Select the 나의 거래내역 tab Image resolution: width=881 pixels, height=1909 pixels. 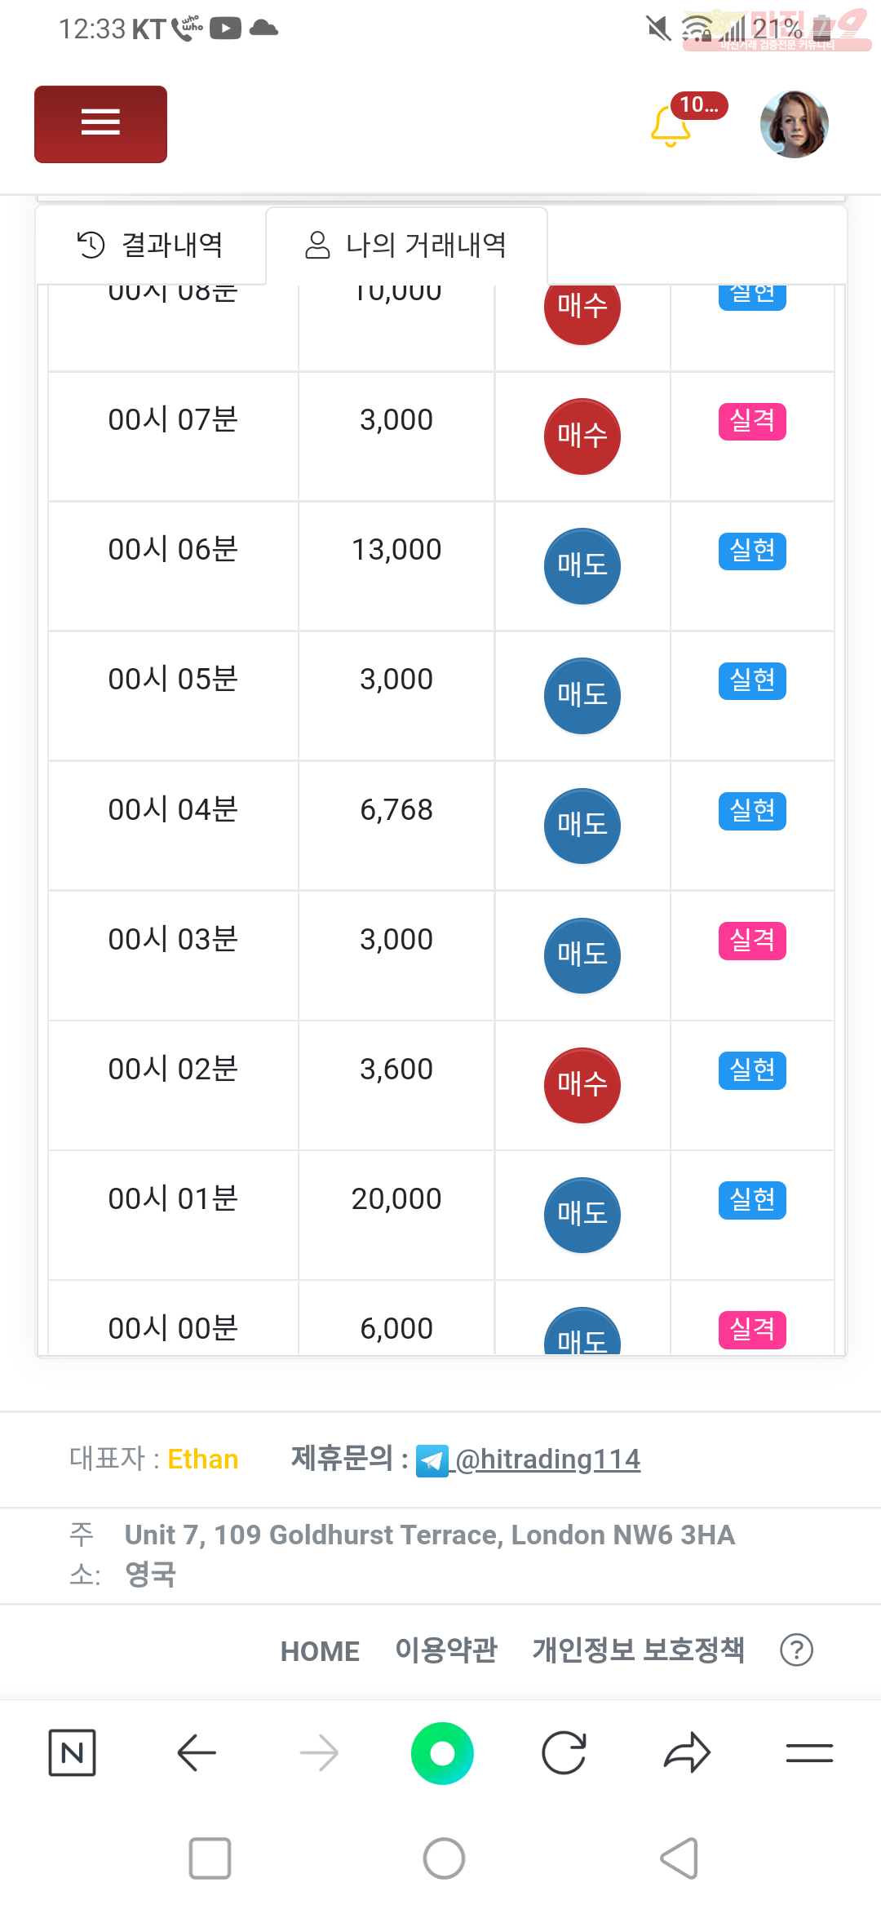[406, 245]
